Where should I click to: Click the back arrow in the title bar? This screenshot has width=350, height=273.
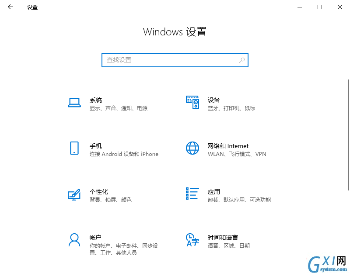point(10,7)
